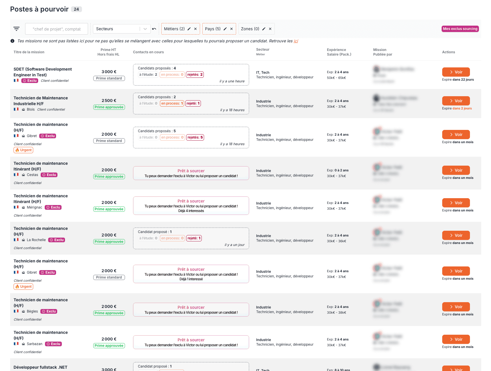Image resolution: width=491 pixels, height=371 pixels.
Task: Follow the 'ici' link in the notice
Action: [296, 41]
